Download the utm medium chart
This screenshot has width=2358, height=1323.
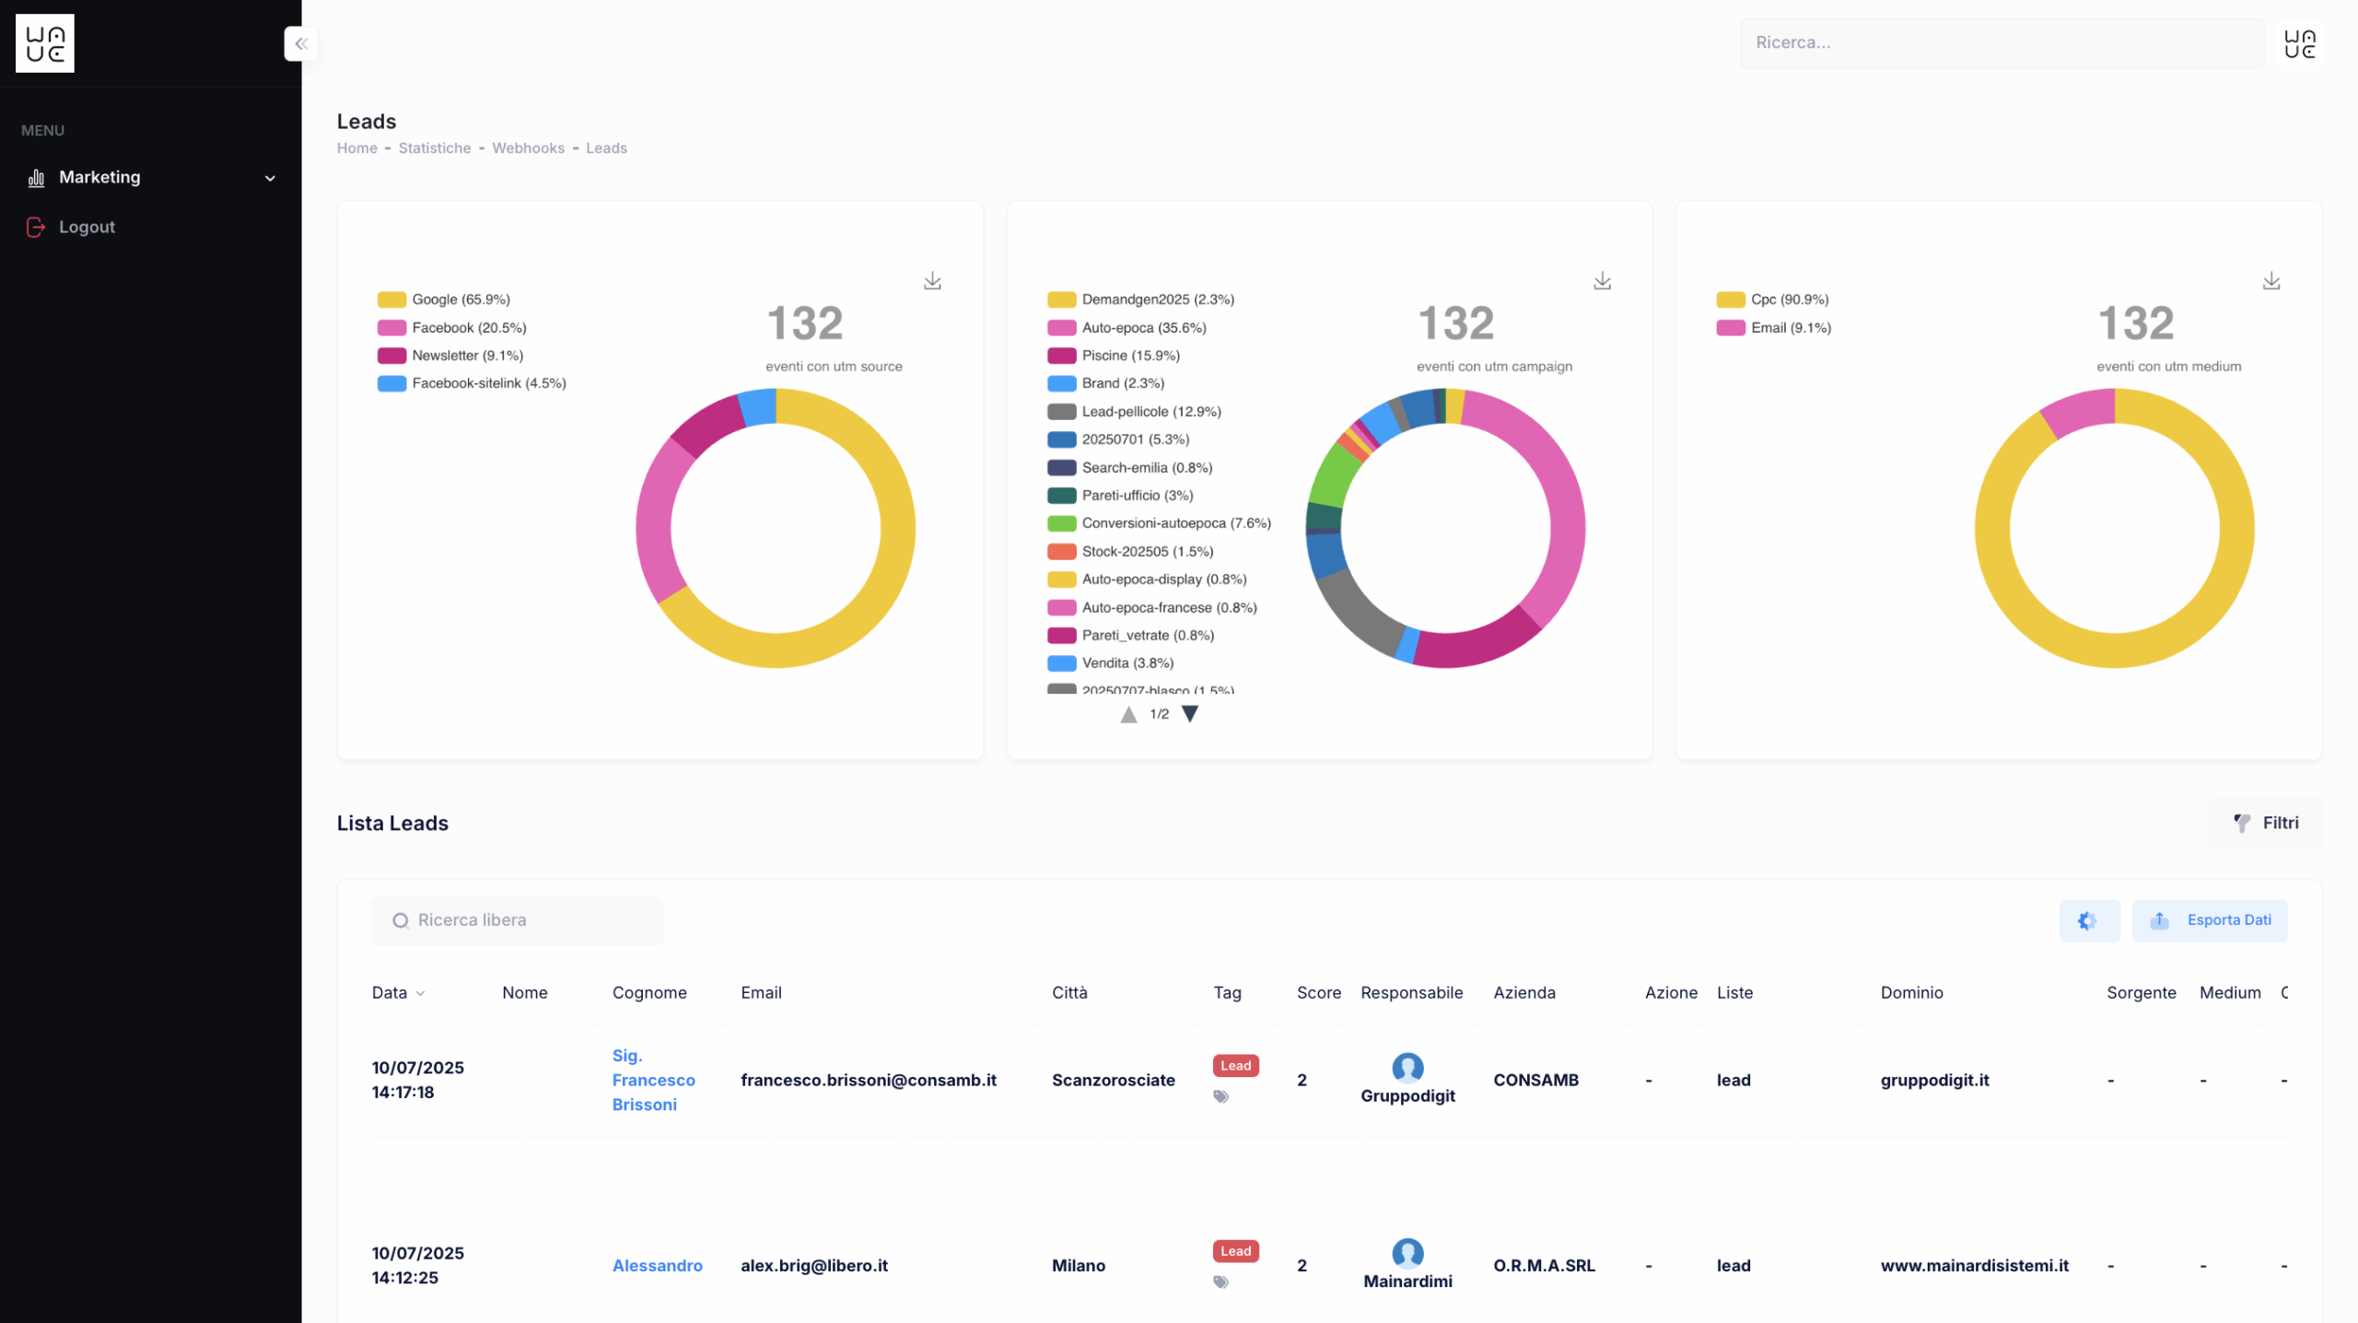coord(2270,281)
